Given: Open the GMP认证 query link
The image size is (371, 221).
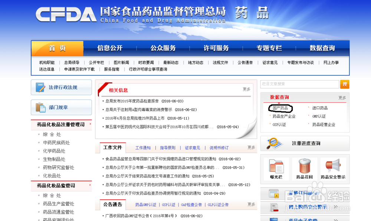Looking at the screenshot, I should pyautogui.click(x=319, y=116).
